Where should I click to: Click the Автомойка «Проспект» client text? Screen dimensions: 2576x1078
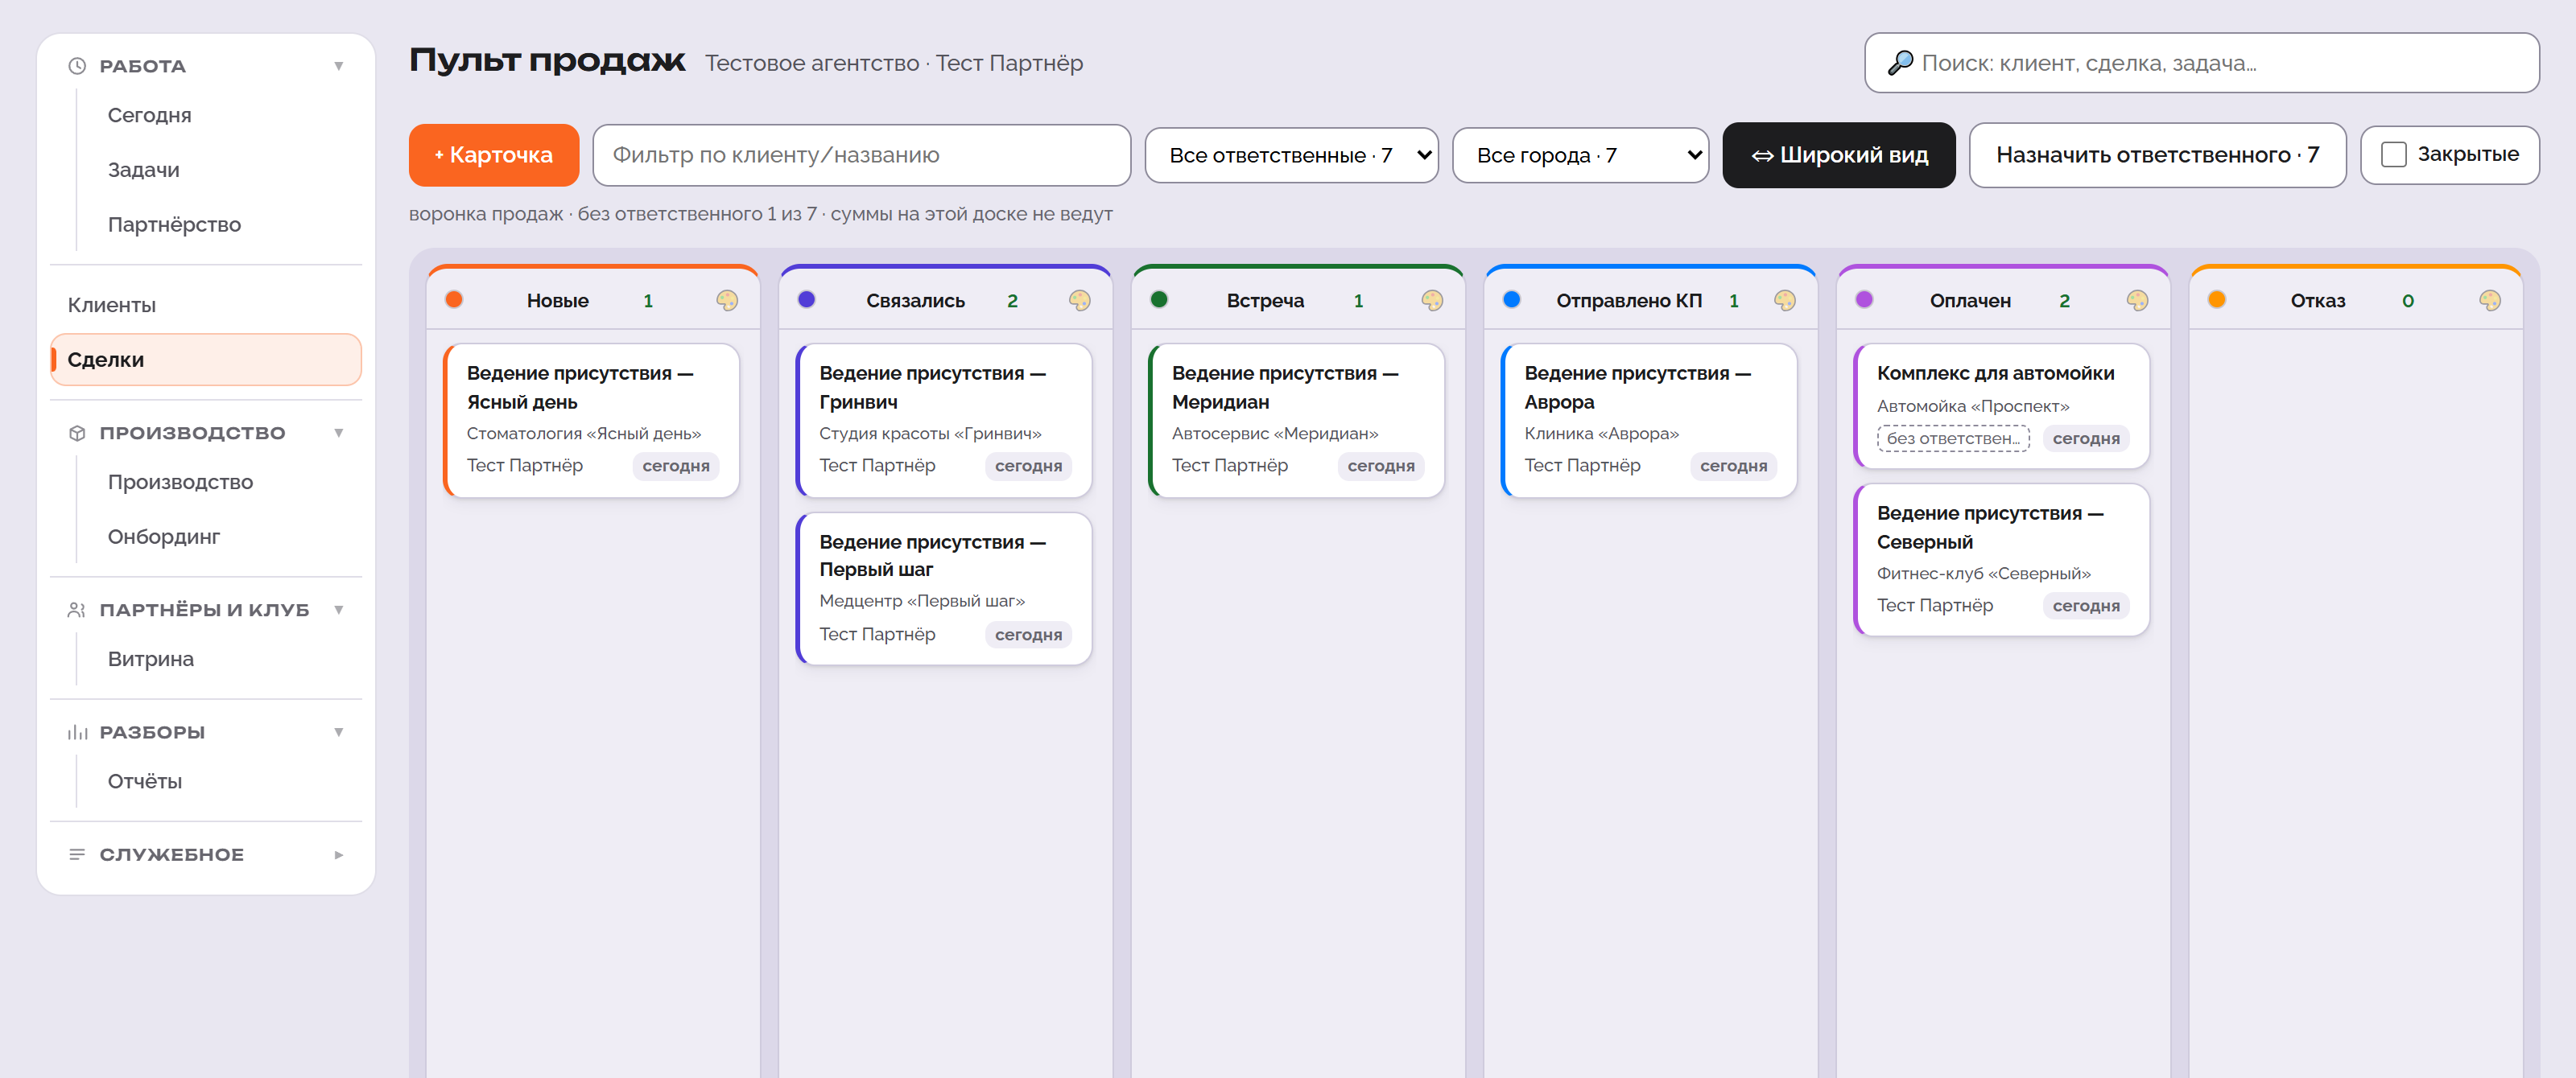pyautogui.click(x=1973, y=405)
